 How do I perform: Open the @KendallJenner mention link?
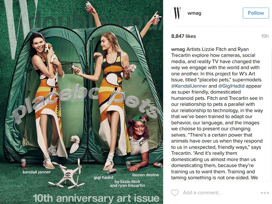coord(189,86)
